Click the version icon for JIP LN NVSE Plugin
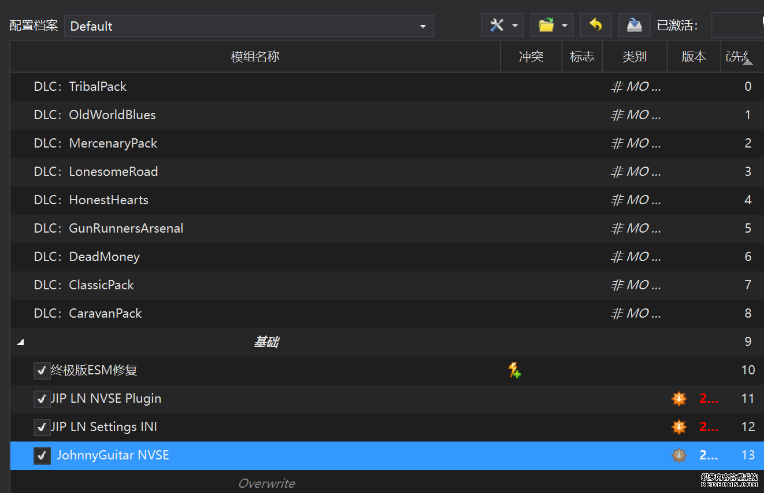Screen dimensions: 764x493 (x=678, y=399)
